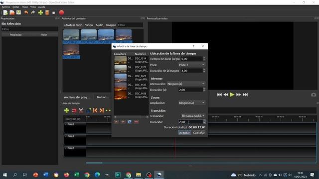
Task: Select DSC_1458 row in the dialog list
Action: click(131, 95)
